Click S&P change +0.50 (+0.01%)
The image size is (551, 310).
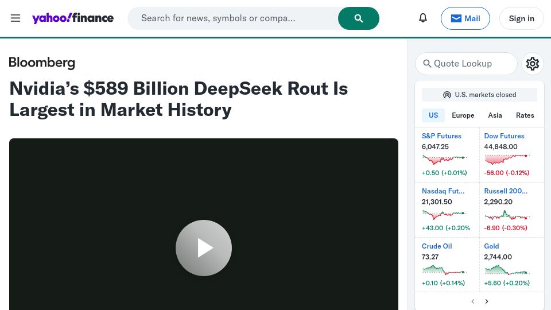(444, 173)
